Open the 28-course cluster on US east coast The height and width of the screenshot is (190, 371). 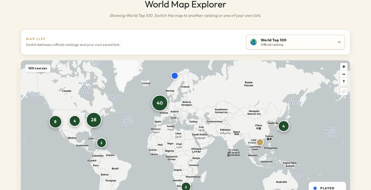click(94, 120)
